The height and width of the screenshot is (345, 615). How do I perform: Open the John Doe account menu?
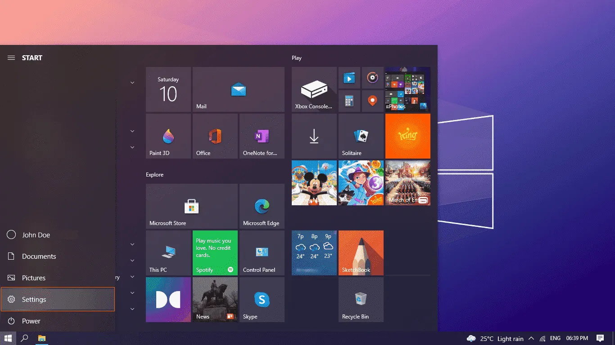58,235
